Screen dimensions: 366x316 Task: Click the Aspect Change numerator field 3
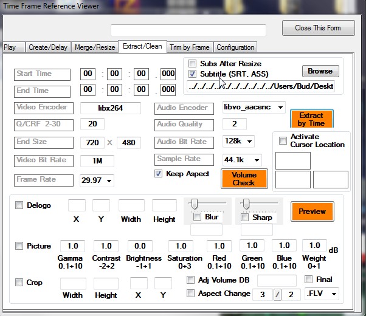click(263, 295)
